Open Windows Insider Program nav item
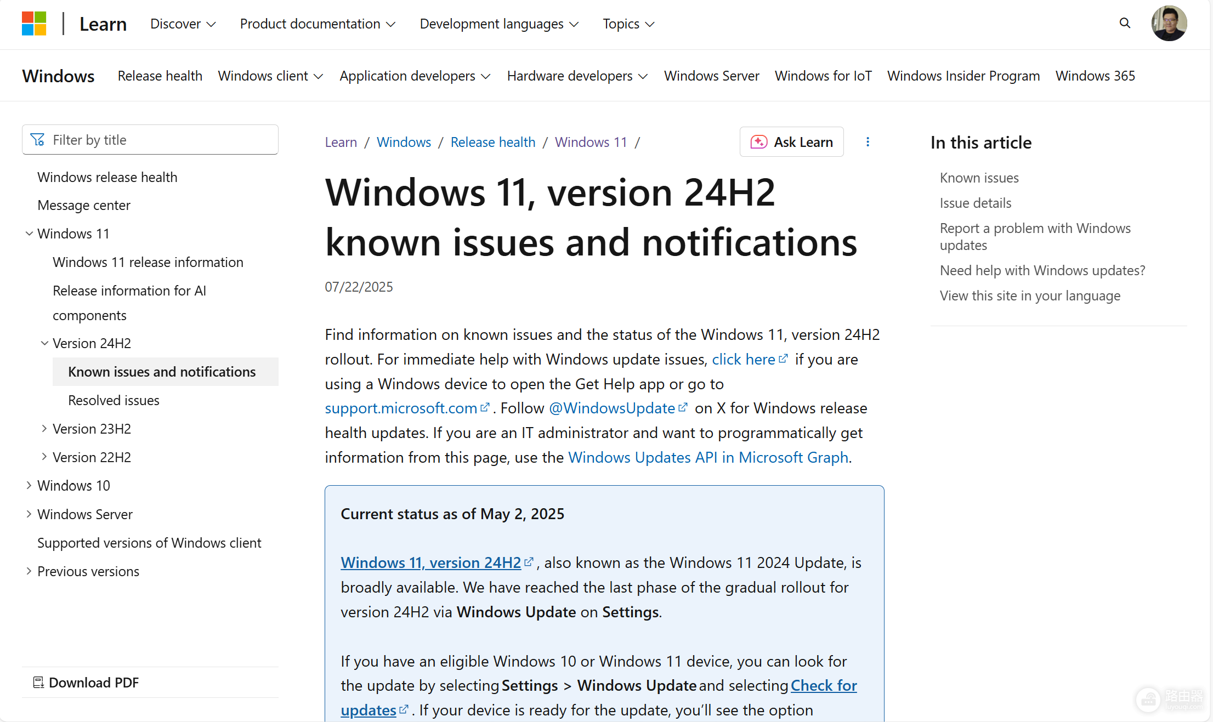1213x722 pixels. pos(963,76)
